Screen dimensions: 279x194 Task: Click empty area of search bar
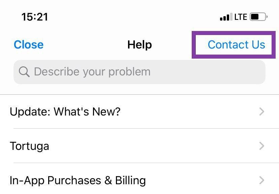[208, 72]
